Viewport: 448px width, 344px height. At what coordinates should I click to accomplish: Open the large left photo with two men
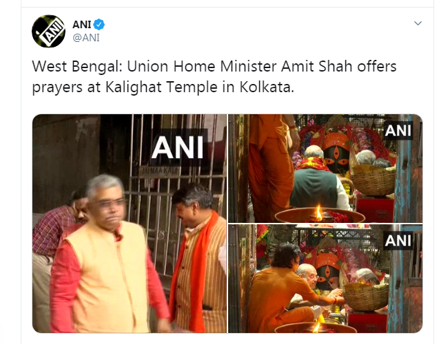tap(130, 224)
